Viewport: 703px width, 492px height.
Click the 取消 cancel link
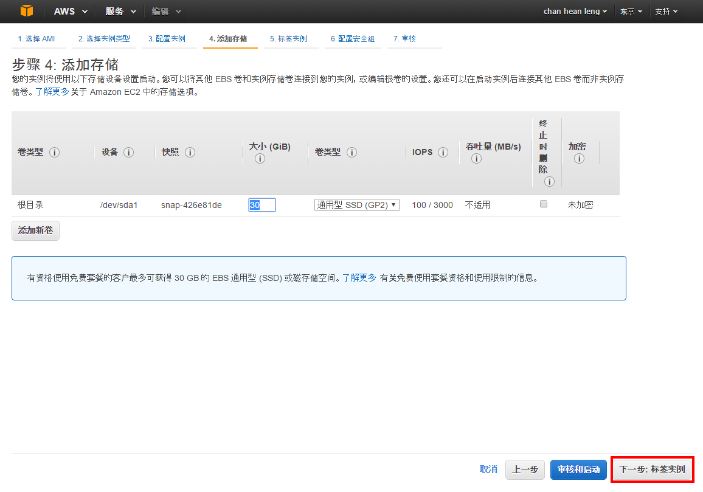tap(488, 469)
